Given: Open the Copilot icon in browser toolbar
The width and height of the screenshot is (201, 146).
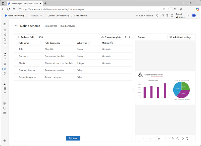Looking at the screenshot, I should (197, 9).
